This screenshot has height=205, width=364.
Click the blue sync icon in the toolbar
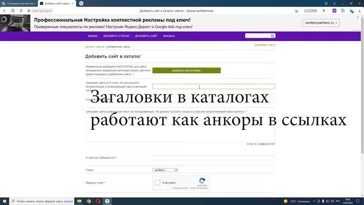coord(351,11)
